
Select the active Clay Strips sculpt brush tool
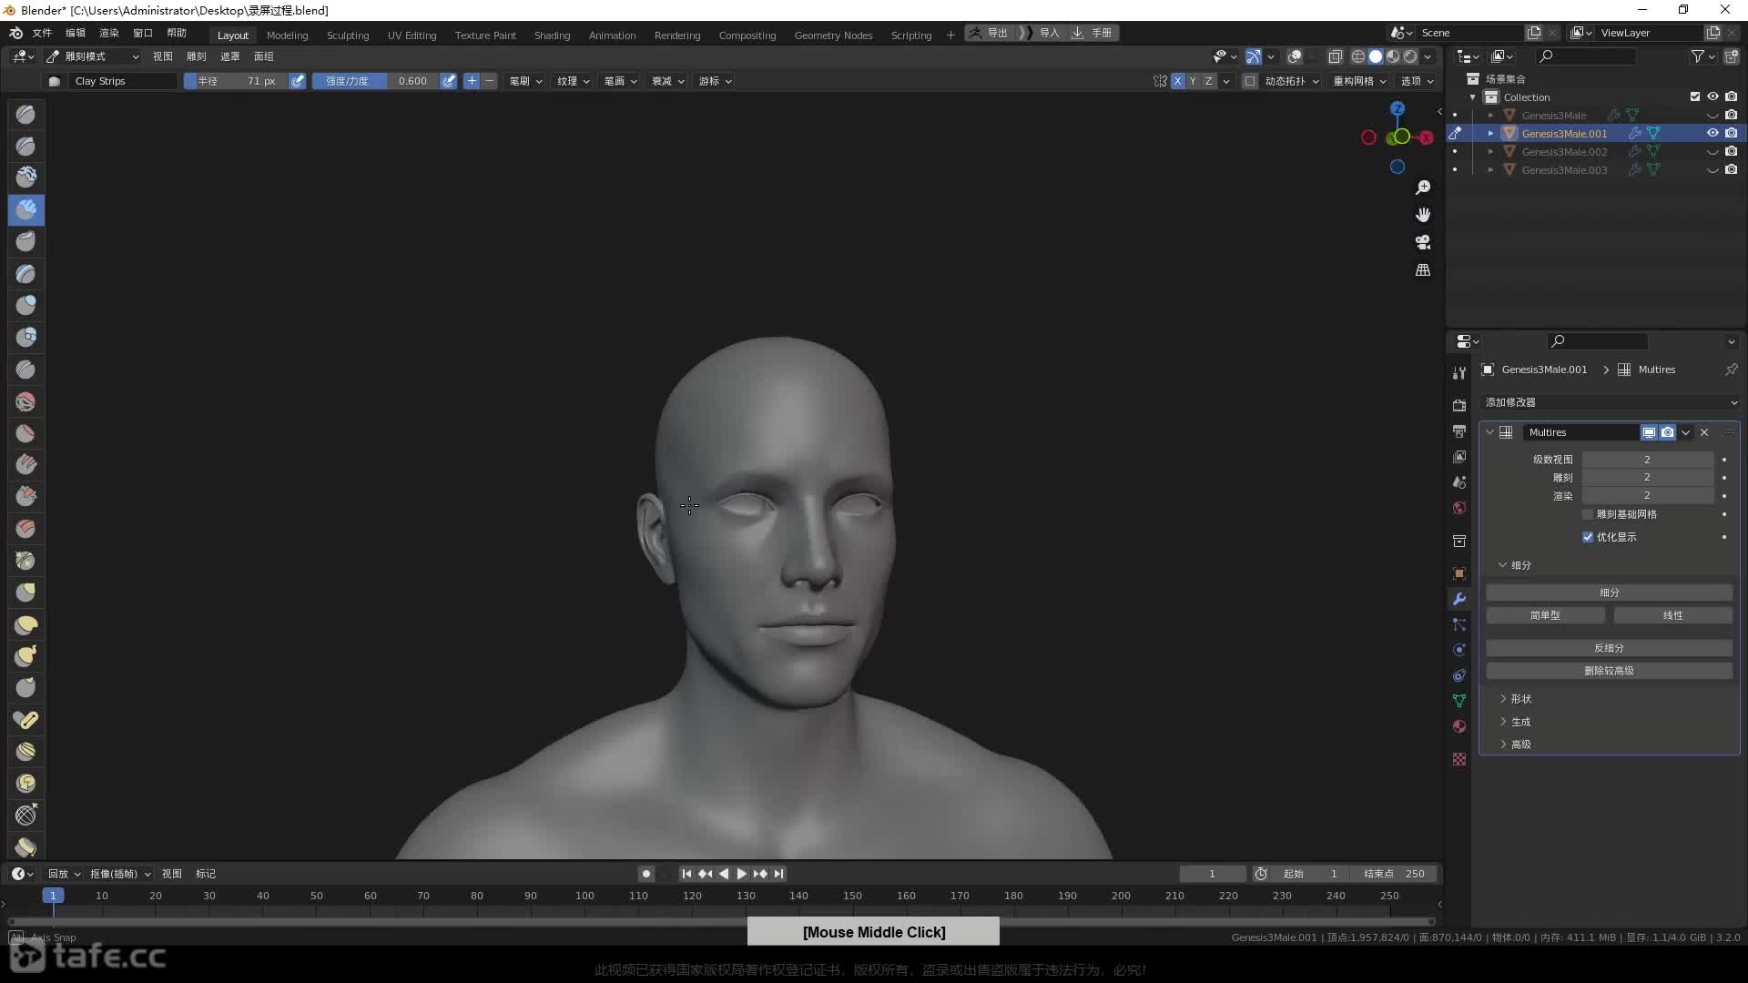click(x=26, y=209)
